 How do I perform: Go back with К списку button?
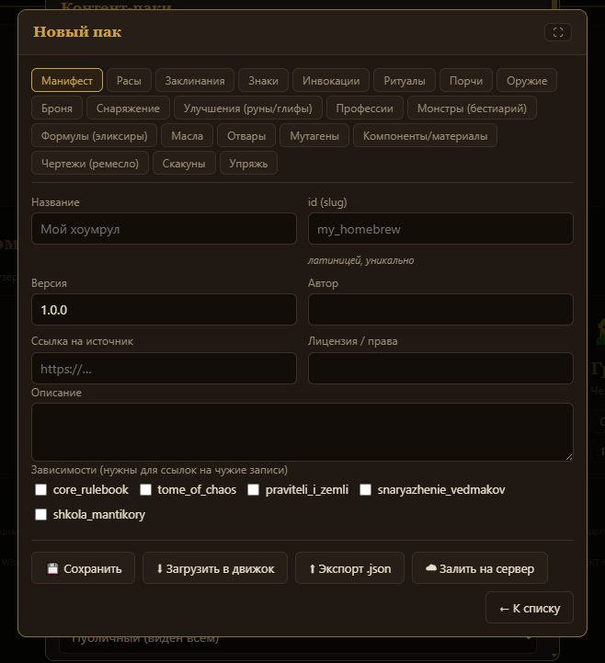530,608
